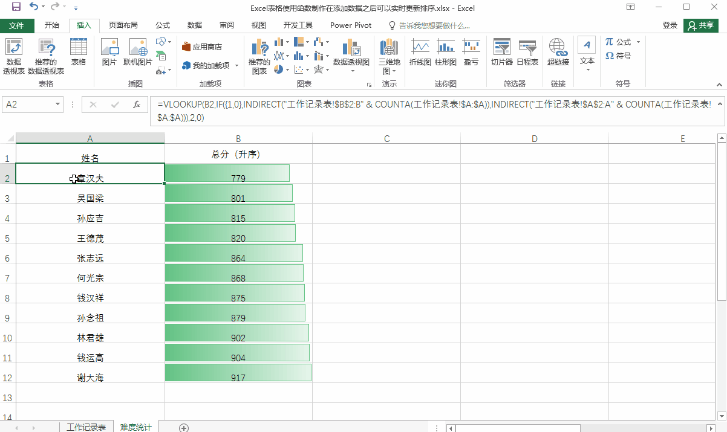Image resolution: width=727 pixels, height=432 pixels.
Task: Open Ribbon Display Options icon in title bar
Action: tap(631, 7)
